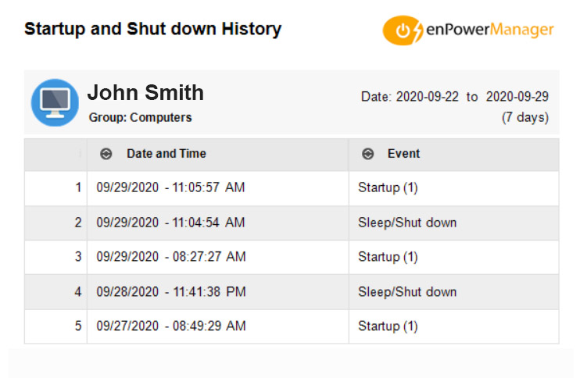Viewport: 587px width, 378px height.
Task: Click row 1 Startup (1) event
Action: [388, 187]
